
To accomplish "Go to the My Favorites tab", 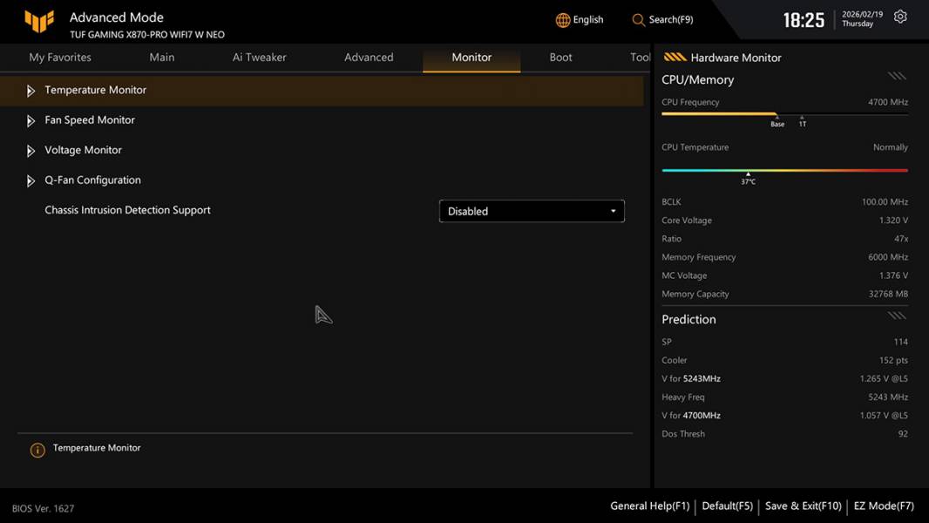I will [x=60, y=58].
